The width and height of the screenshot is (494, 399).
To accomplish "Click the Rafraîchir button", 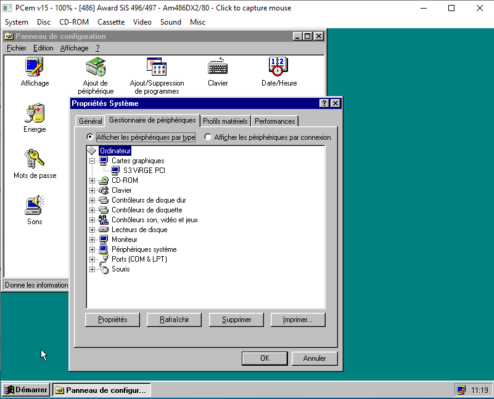I will (x=174, y=320).
